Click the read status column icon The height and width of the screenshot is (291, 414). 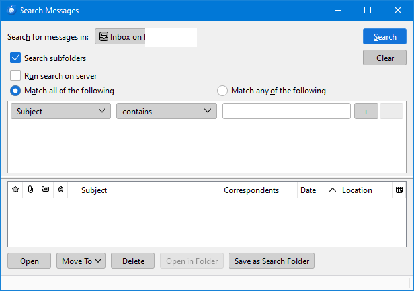click(46, 190)
